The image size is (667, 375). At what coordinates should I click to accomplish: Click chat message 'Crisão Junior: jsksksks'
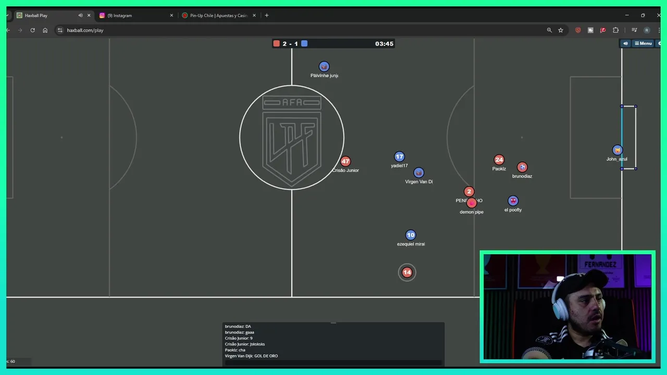245,344
